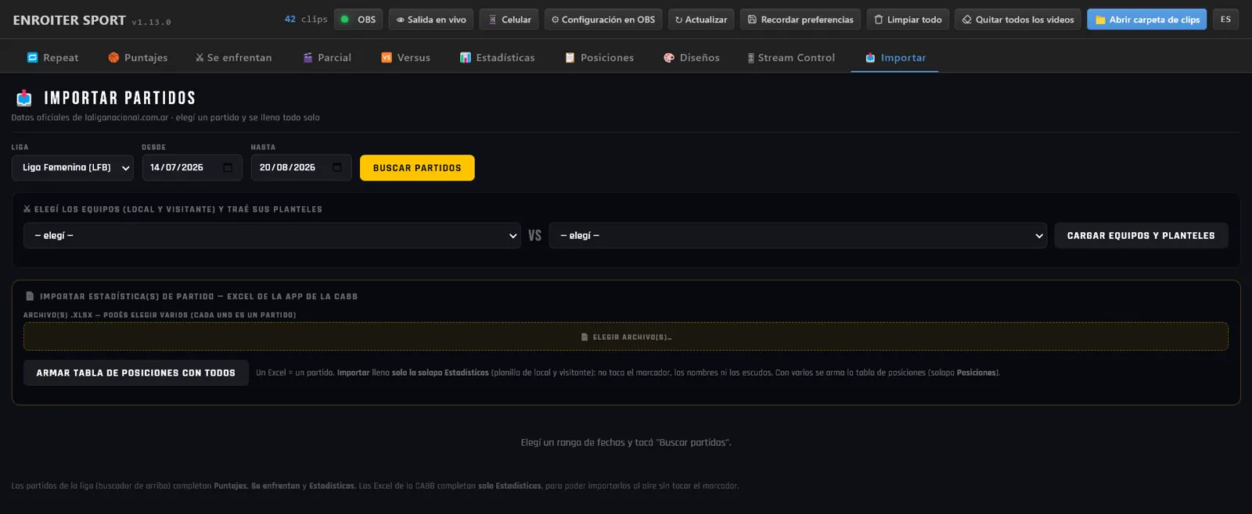Switch language with the ES button

tap(1225, 20)
